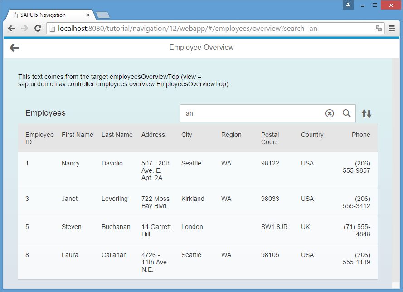Close the SAPUI5 Navigation tab
This screenshot has width=403, height=292.
tap(88, 15)
